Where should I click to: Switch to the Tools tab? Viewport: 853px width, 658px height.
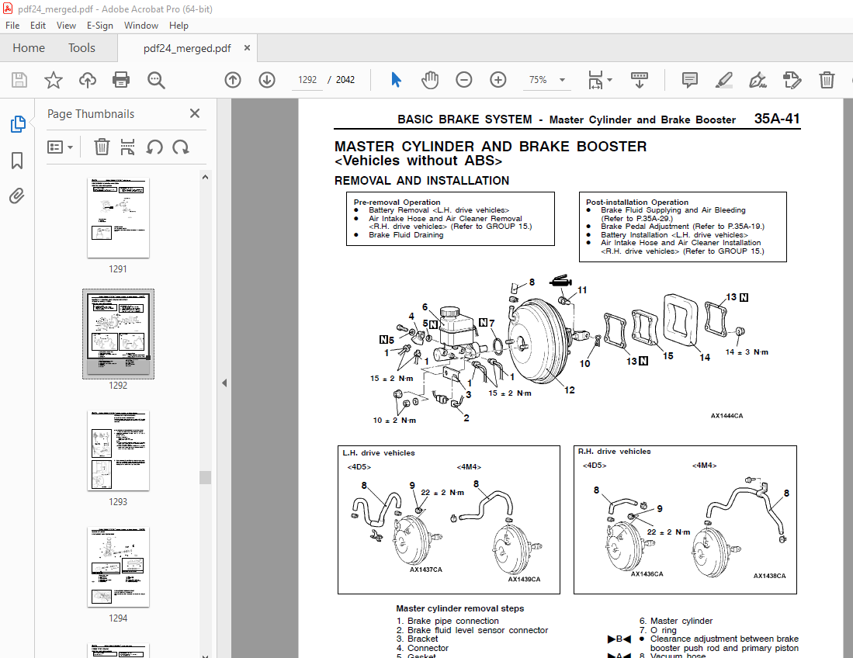click(81, 48)
